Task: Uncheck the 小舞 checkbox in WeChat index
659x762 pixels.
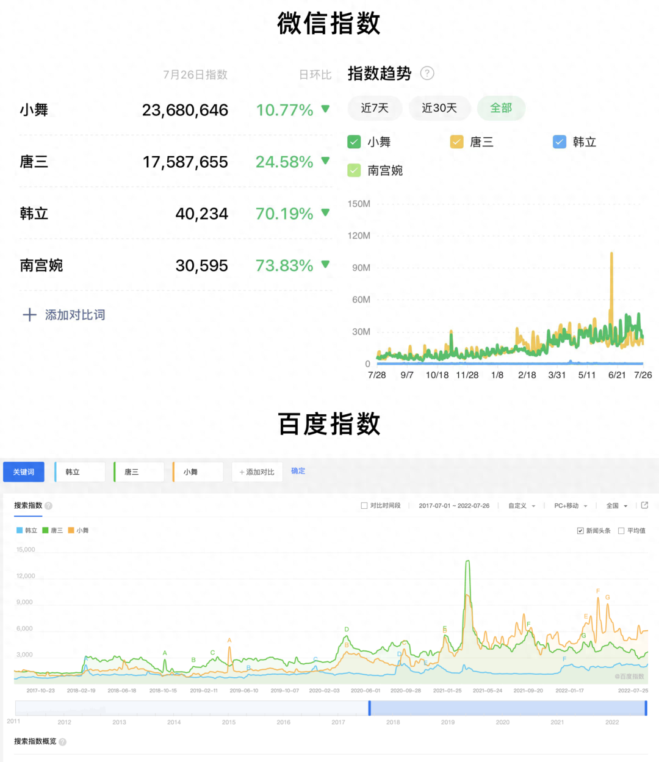Action: tap(354, 142)
